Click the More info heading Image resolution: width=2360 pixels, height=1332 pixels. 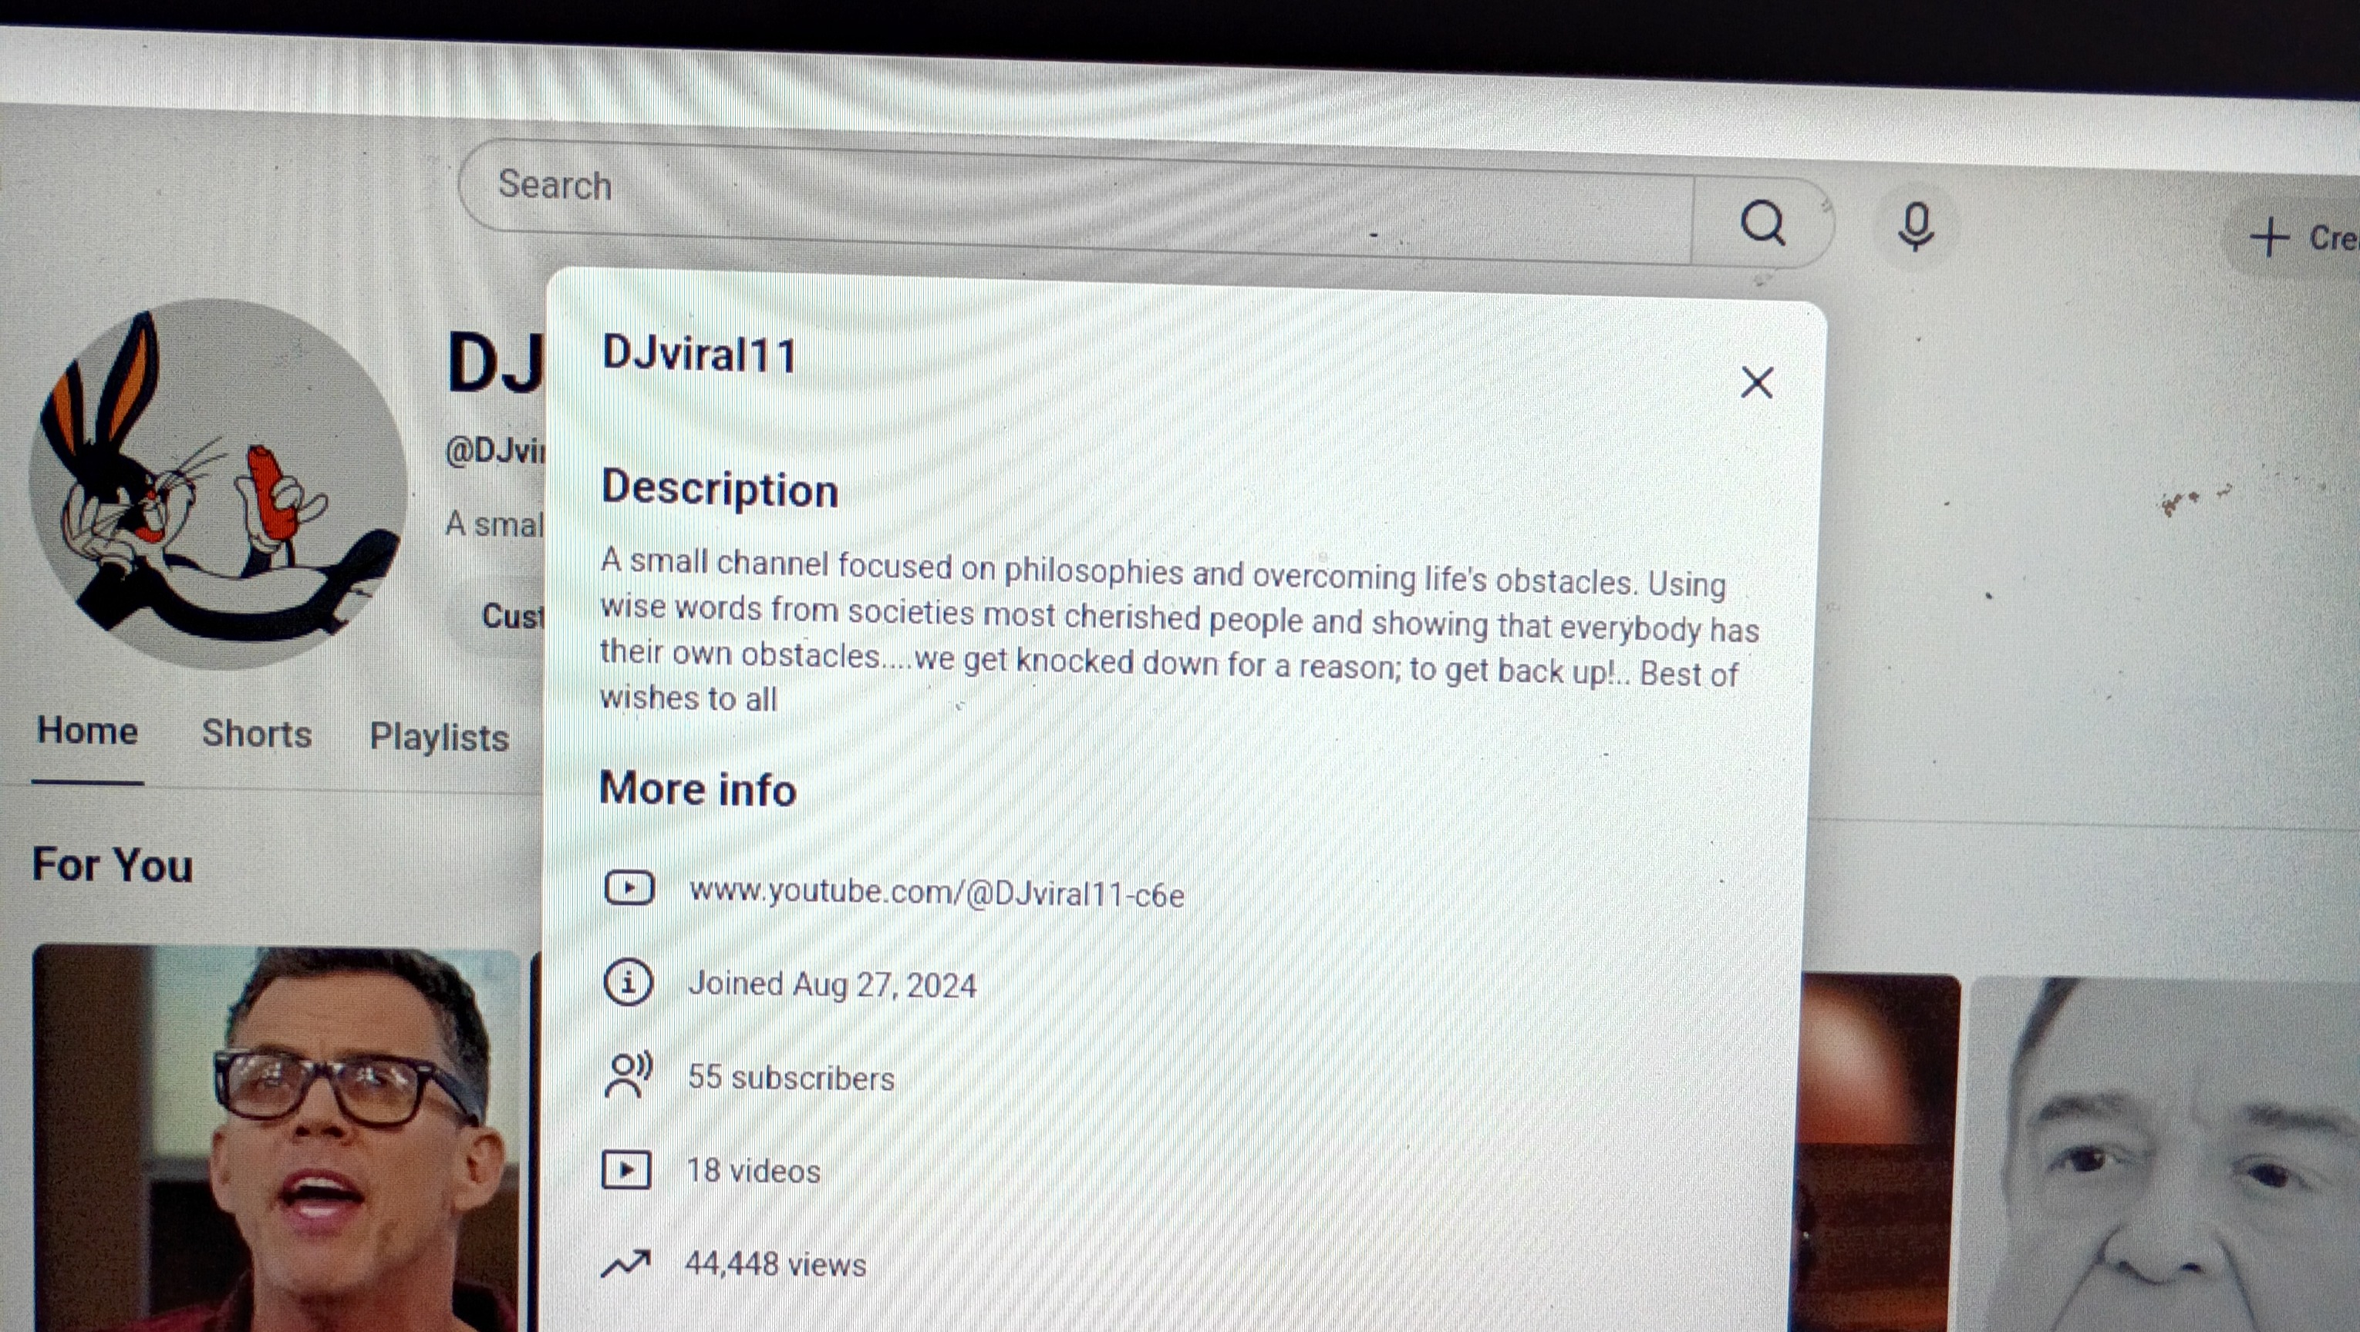coord(698,789)
